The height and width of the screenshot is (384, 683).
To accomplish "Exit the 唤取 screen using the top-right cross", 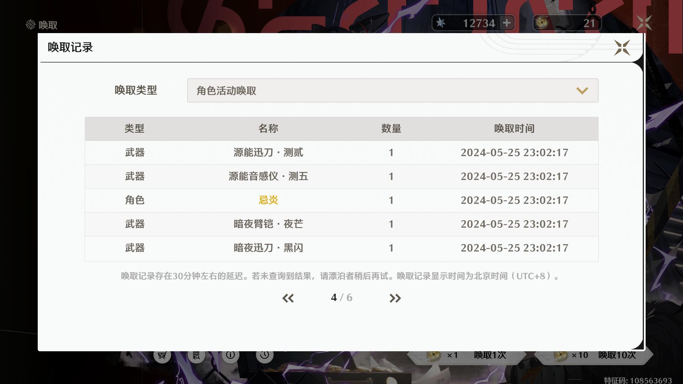I will pos(644,23).
